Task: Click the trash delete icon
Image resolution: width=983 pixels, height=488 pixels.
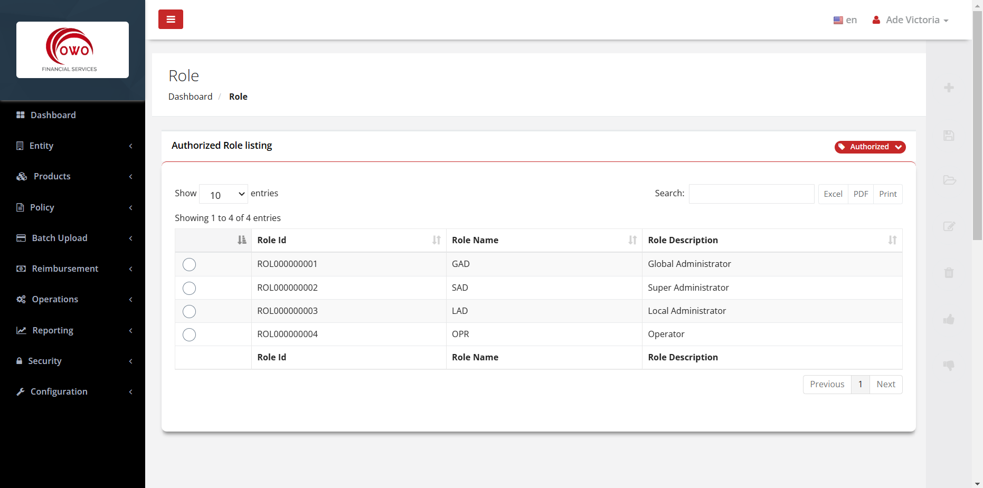Action: (949, 273)
